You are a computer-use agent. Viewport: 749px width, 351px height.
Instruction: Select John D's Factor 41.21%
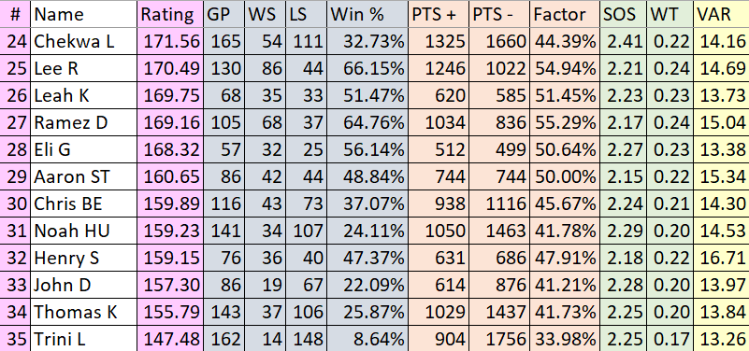564,286
